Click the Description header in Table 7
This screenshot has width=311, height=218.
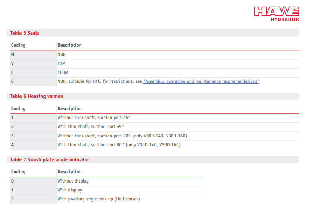pyautogui.click(x=69, y=172)
